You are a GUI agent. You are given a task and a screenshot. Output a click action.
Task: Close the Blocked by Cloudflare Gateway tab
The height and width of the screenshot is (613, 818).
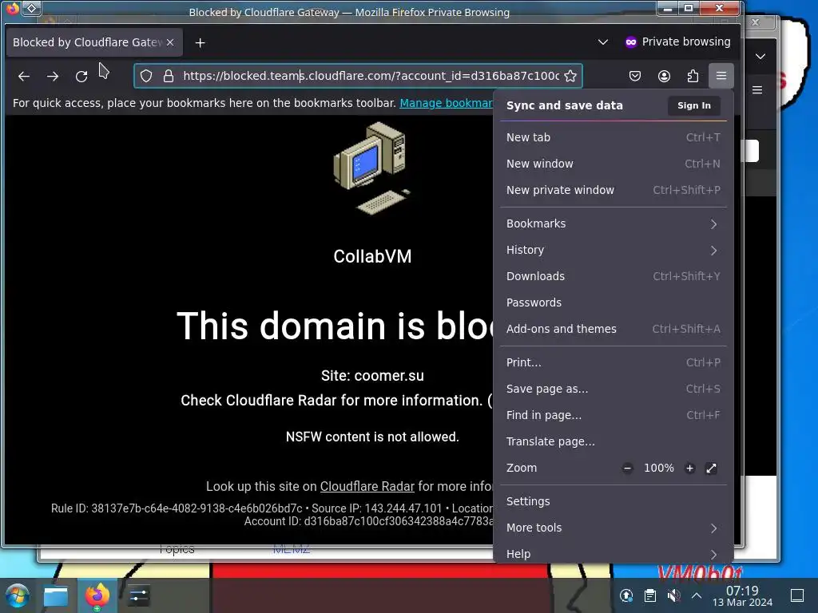click(x=170, y=42)
